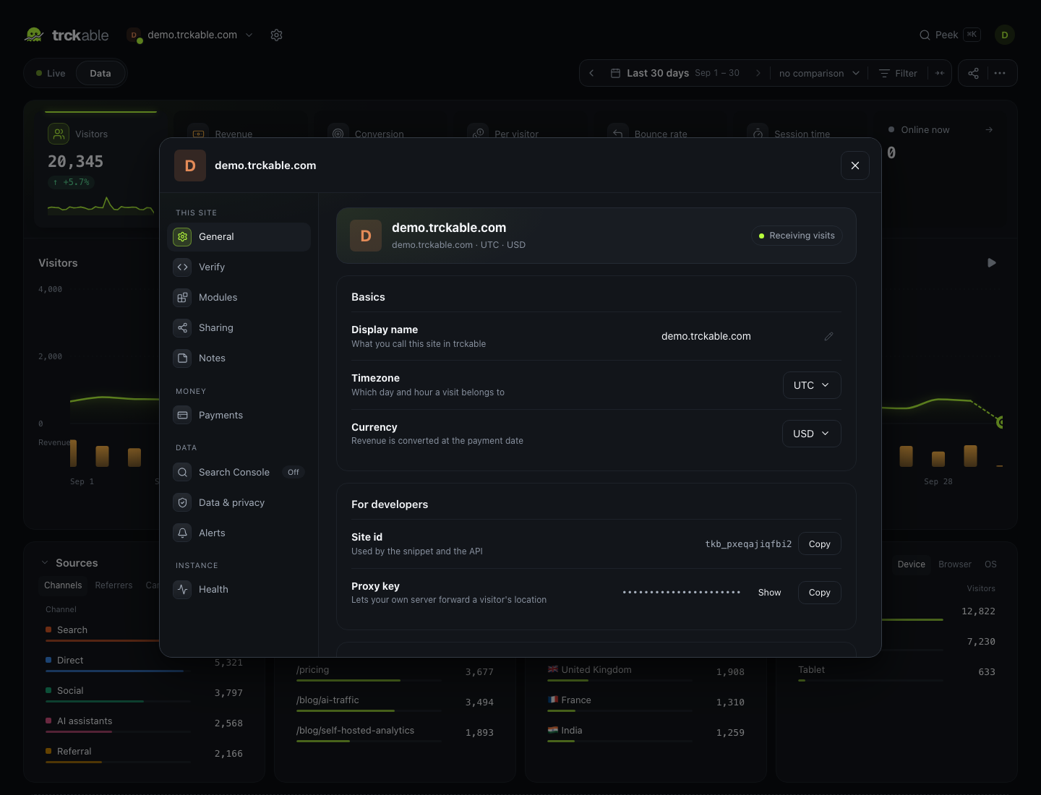Click the Direct channel row
The width and height of the screenshot is (1041, 795).
point(145,662)
